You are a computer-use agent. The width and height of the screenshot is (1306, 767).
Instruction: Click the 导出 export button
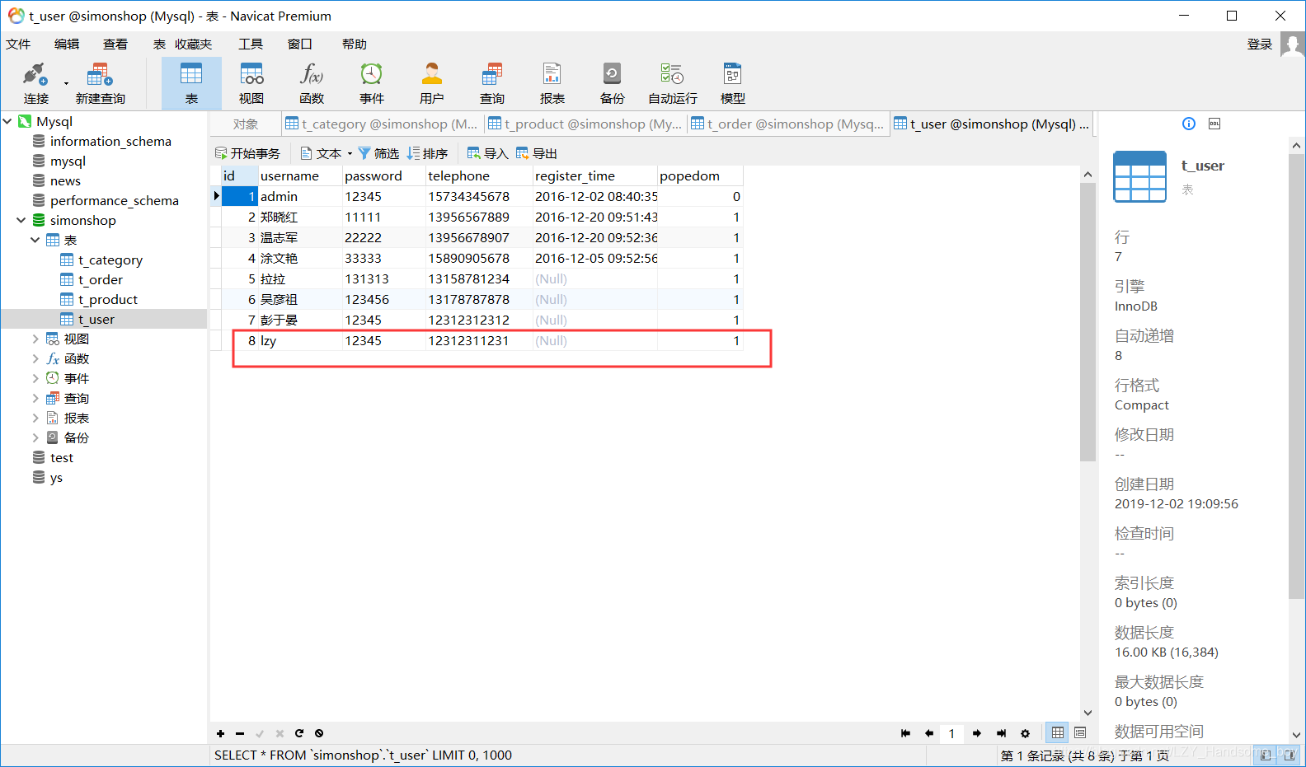tap(536, 153)
